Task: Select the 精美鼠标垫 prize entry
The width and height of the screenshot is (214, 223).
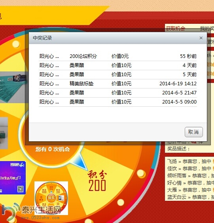Action: click(81, 83)
